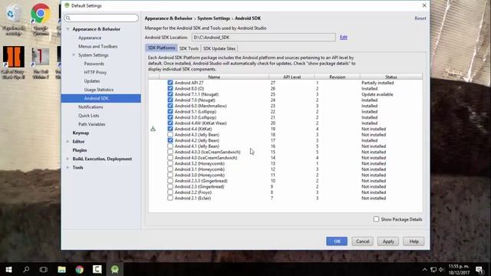The width and height of the screenshot is (491, 276).
Task: Open taskbar search magnifier
Action: point(26,269)
